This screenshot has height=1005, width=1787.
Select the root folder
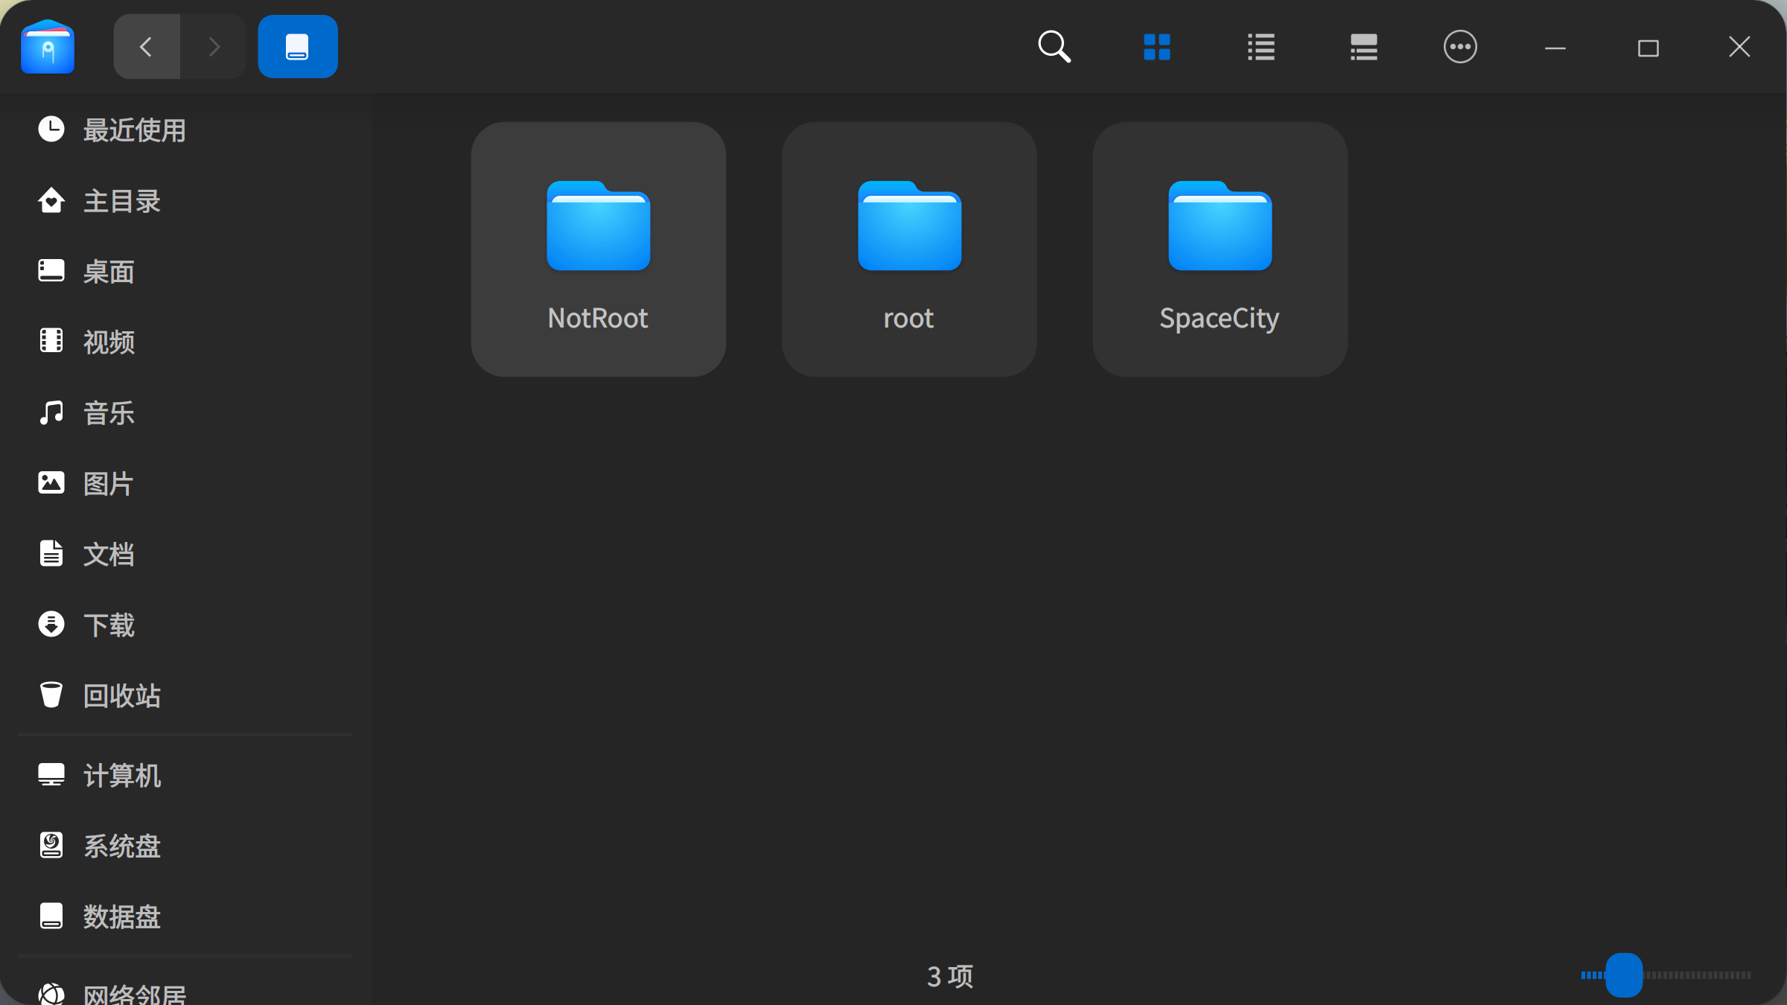[909, 249]
